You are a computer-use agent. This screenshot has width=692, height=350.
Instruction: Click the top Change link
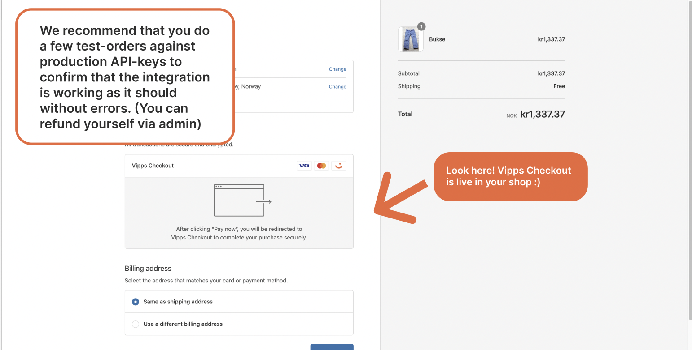click(x=337, y=69)
